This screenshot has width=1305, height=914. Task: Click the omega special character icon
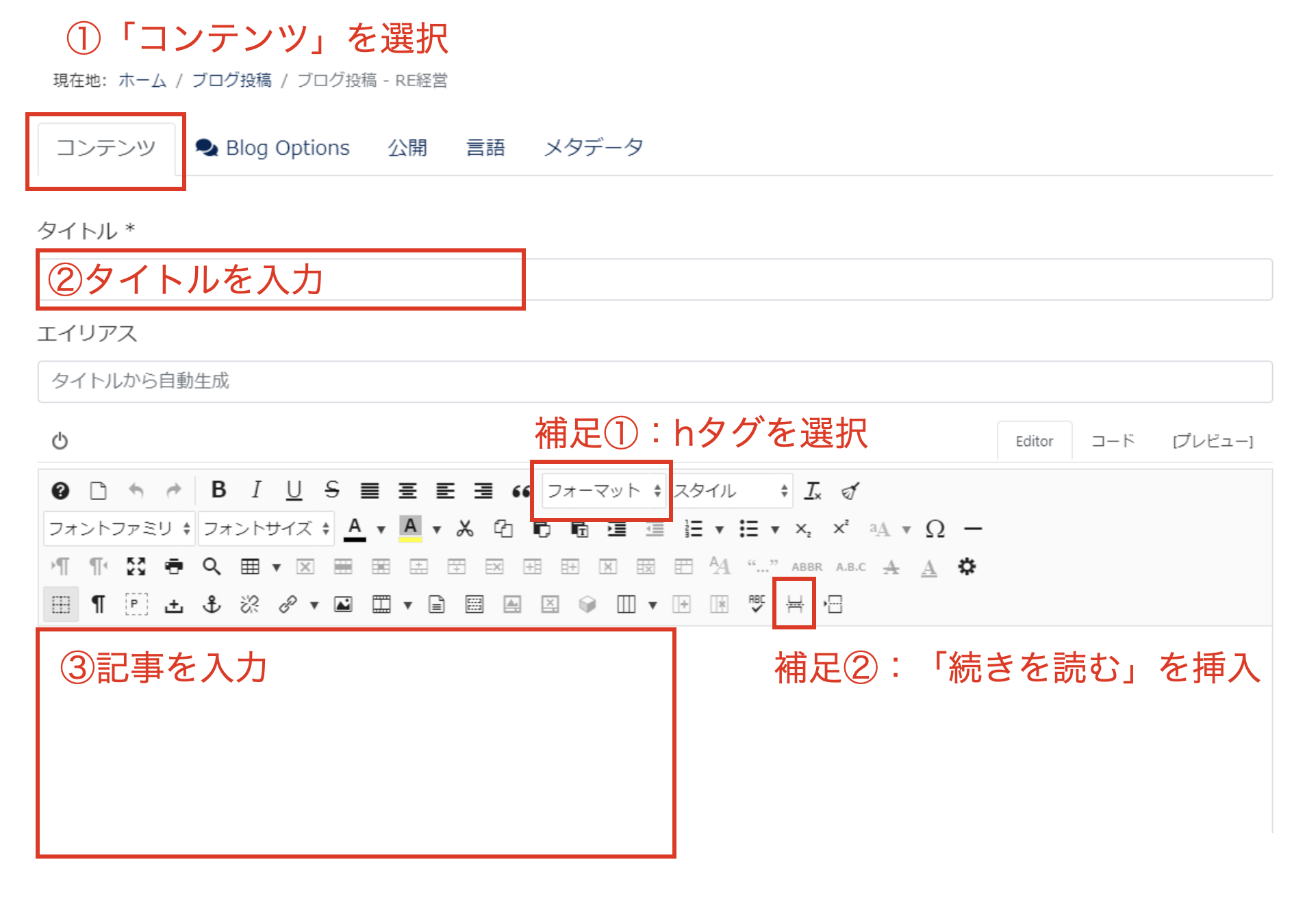point(935,529)
